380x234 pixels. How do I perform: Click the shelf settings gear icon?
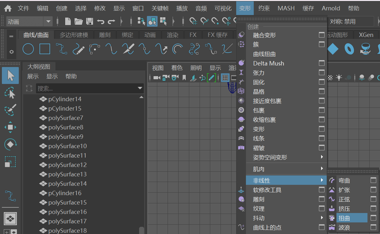[12, 52]
